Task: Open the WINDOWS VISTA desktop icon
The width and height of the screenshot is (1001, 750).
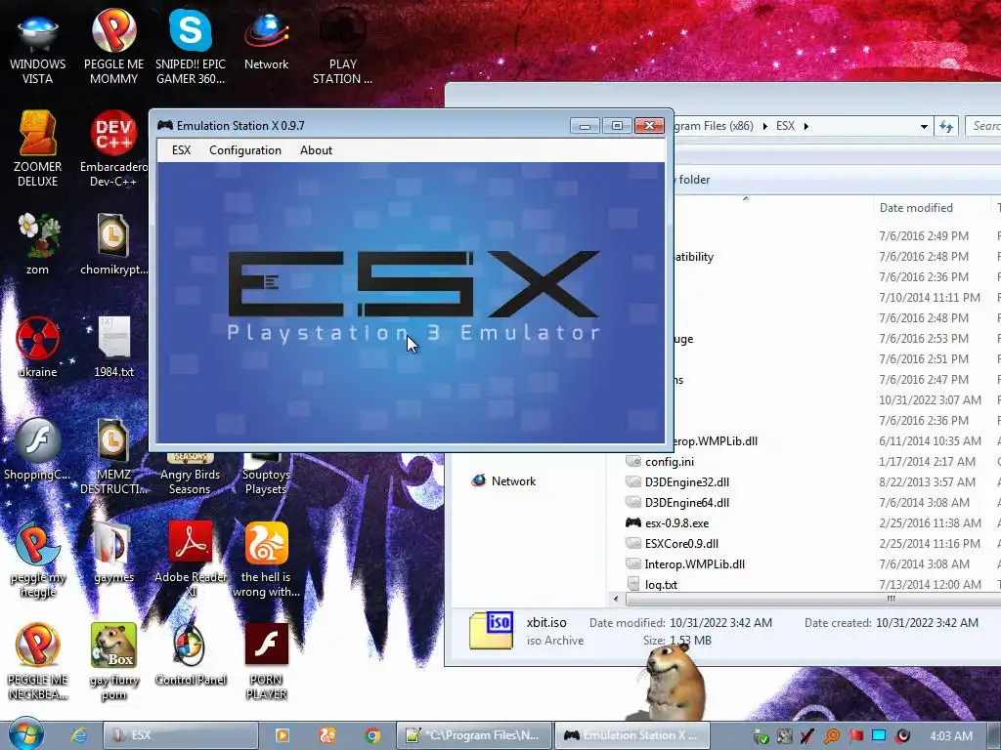Action: pyautogui.click(x=38, y=49)
